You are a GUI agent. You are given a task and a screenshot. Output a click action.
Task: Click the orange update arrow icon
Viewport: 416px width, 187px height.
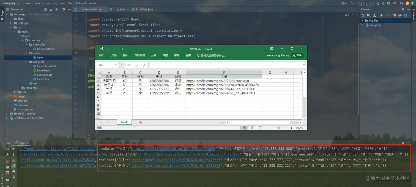click(x=407, y=3)
